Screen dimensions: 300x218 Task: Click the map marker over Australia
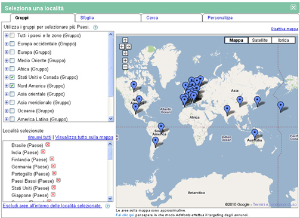pyautogui.click(x=255, y=134)
